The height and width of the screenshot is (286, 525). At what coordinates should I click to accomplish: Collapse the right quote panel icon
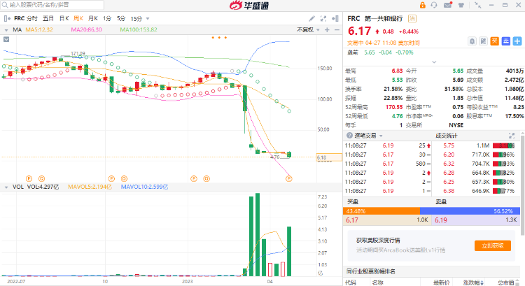(335, 18)
